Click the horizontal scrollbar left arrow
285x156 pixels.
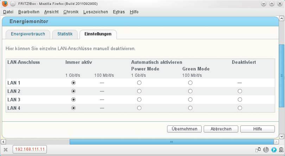coord(3,142)
